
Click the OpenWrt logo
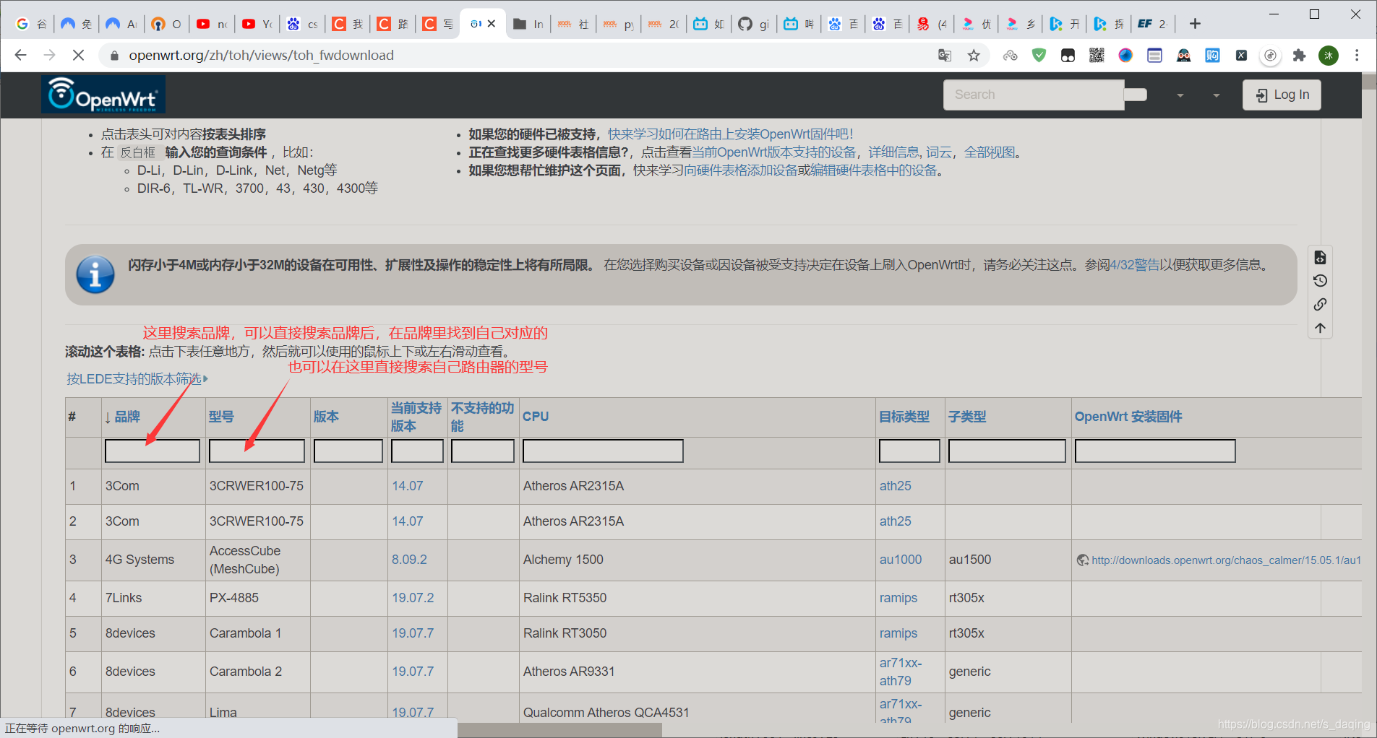pos(103,95)
